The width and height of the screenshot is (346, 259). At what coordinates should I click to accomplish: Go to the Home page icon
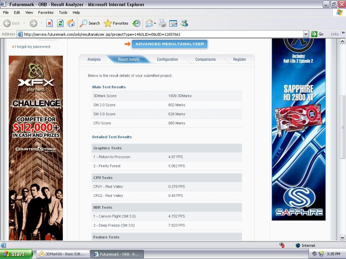[x=71, y=23]
